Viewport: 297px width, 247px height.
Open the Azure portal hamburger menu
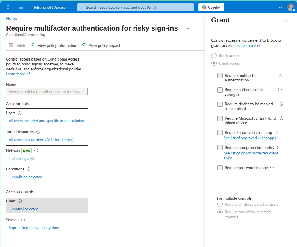[x=21, y=7]
